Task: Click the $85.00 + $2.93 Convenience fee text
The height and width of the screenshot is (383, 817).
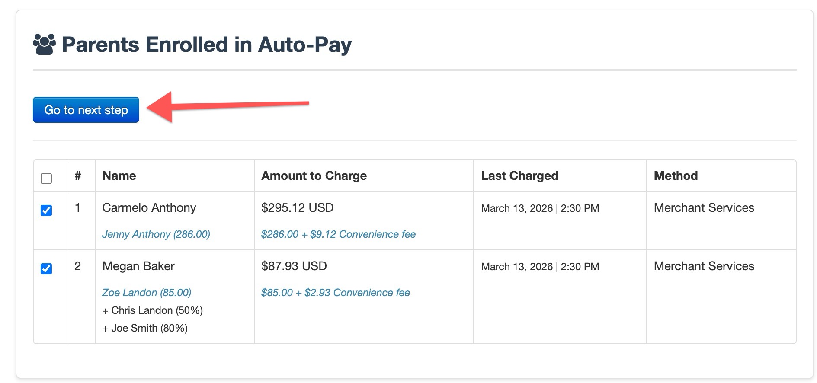Action: click(x=336, y=293)
